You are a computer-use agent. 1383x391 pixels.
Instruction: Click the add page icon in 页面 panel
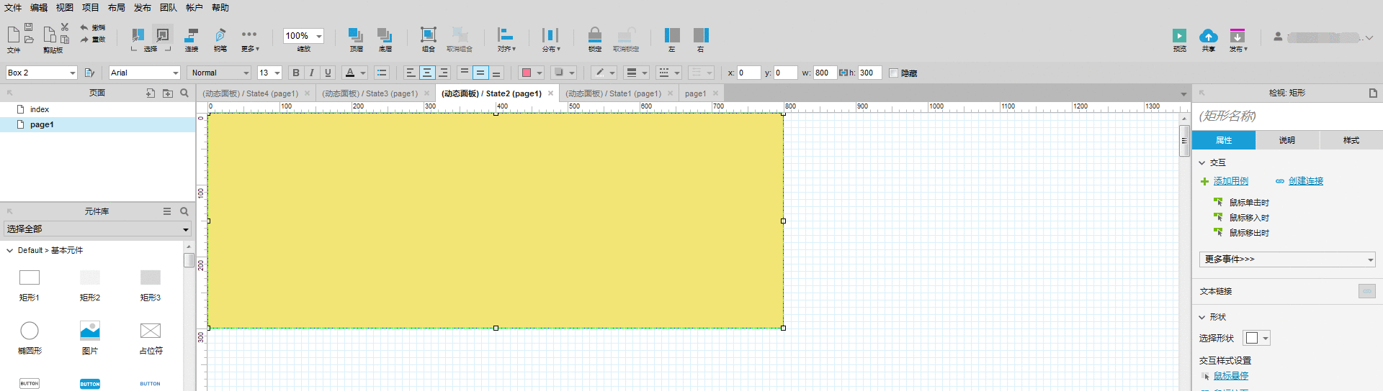pyautogui.click(x=151, y=93)
